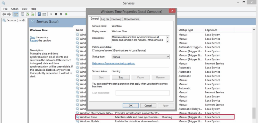Click the services list vertical scrollbar thumb
This screenshot has height=123, width=258.
tap(254, 113)
